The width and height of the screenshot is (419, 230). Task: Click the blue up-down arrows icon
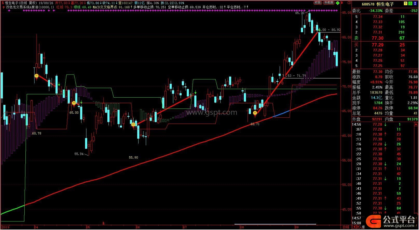415,4
